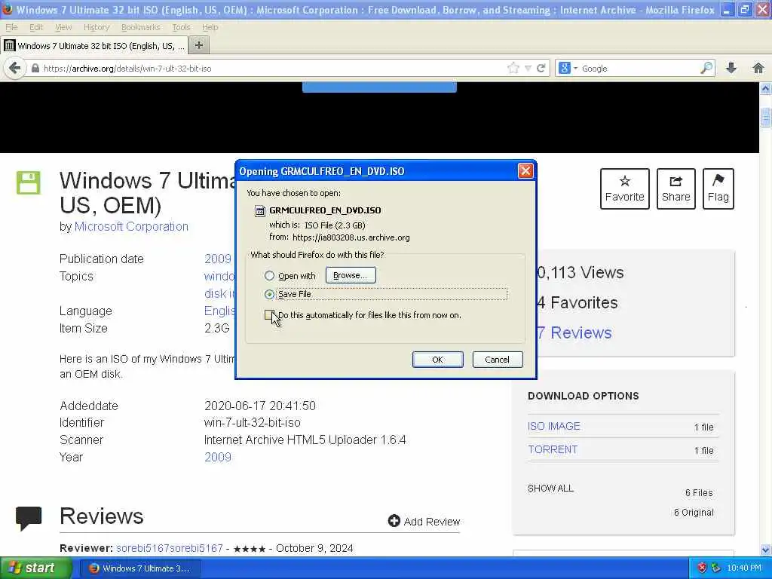The image size is (772, 579).
Task: Click the 6 Files count text
Action: click(699, 493)
